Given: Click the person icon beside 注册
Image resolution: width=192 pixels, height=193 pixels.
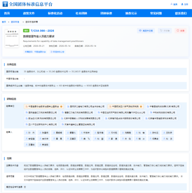Looking at the screenshot, I should click(x=182, y=4).
